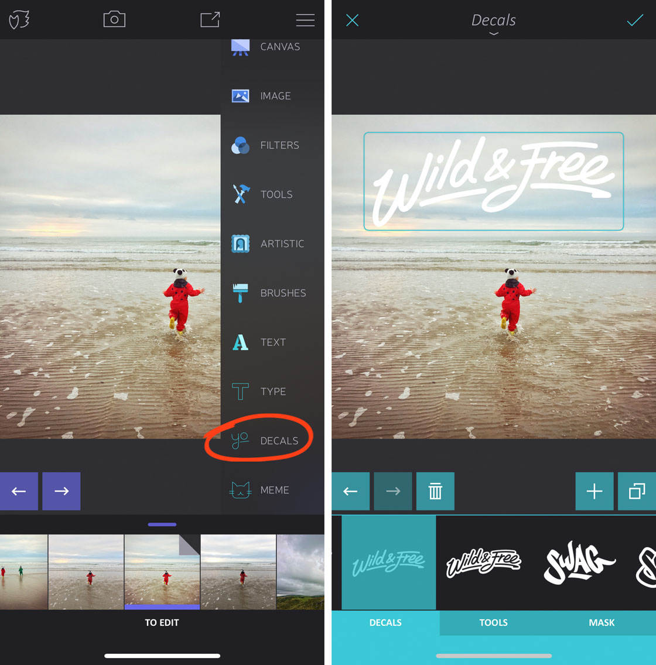Tap the Image picture icon

click(x=240, y=96)
